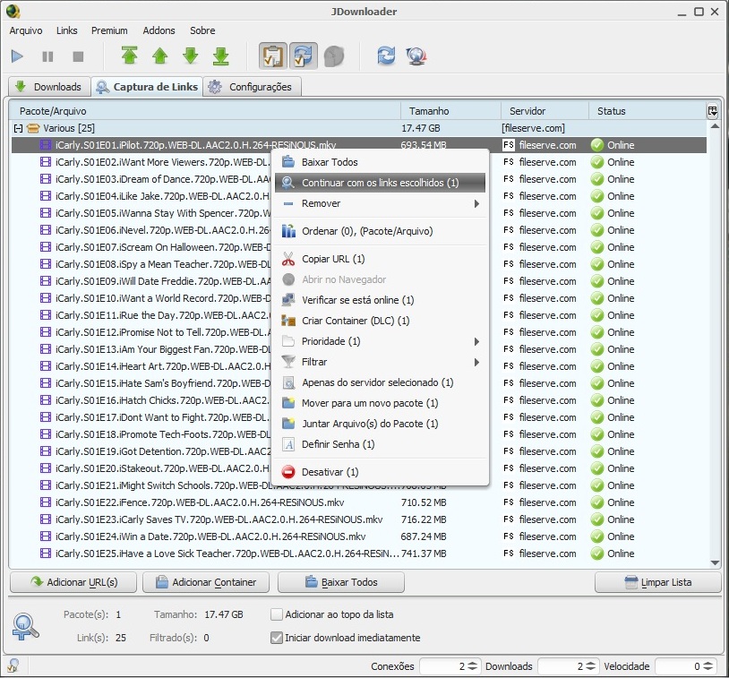Click Ordenar (0), (Pacote/Arquivo)

(381, 231)
